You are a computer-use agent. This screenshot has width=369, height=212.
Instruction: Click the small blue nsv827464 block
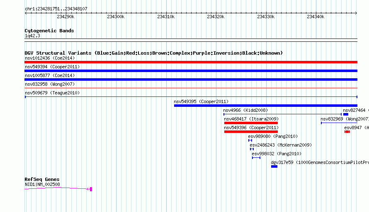346,114
